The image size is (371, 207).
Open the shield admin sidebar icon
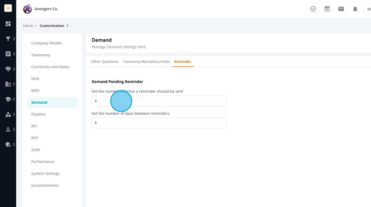8,144
